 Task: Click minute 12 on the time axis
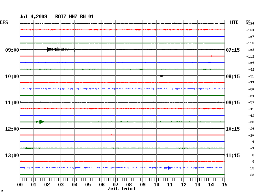(184, 185)
